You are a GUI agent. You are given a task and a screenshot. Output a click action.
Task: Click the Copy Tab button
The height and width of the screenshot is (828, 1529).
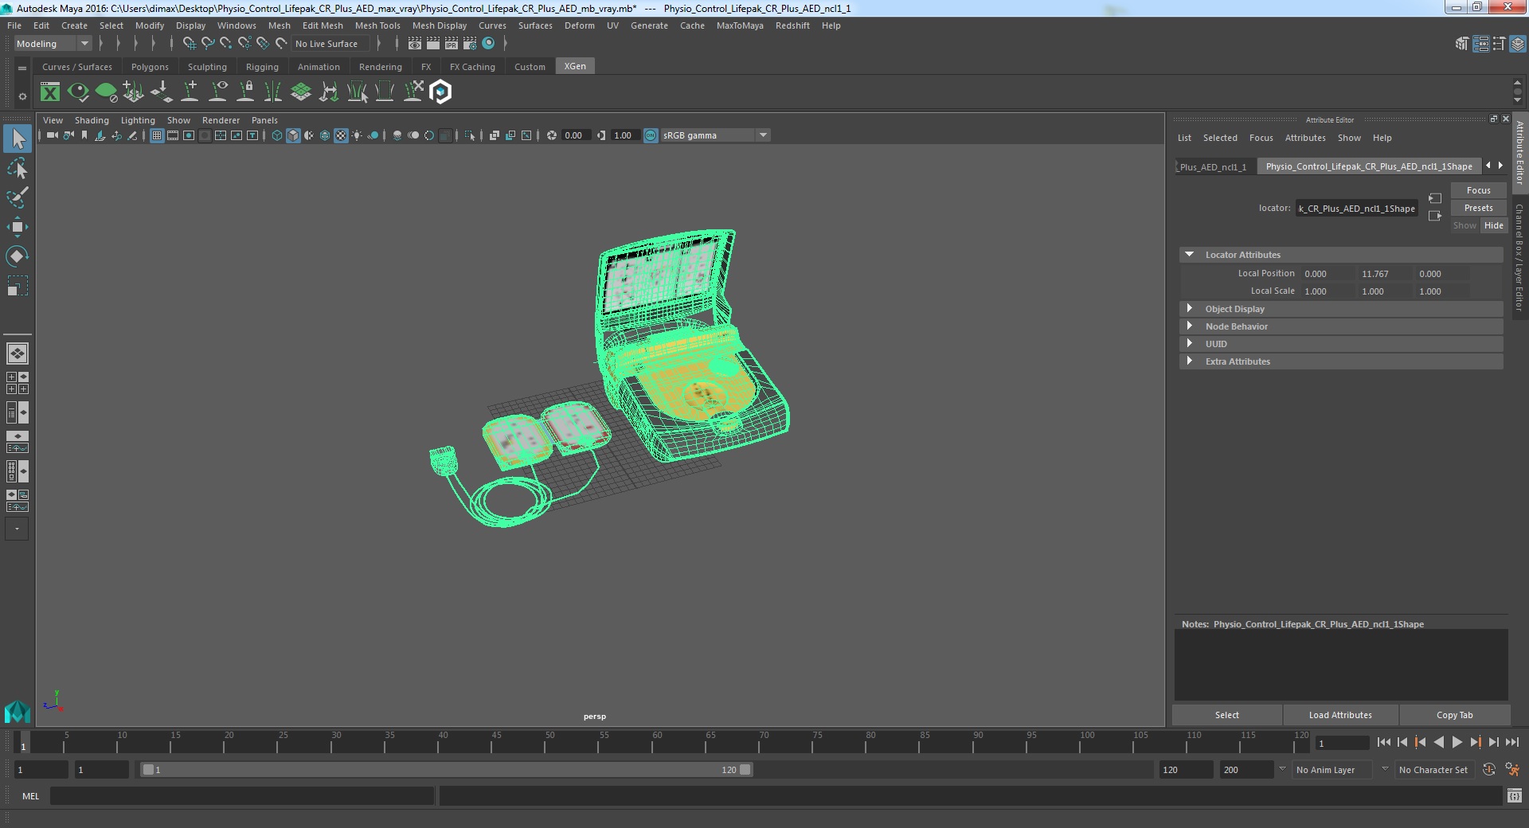click(x=1454, y=715)
